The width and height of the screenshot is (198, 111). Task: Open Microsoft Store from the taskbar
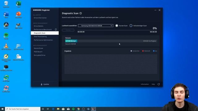[x=63, y=109]
